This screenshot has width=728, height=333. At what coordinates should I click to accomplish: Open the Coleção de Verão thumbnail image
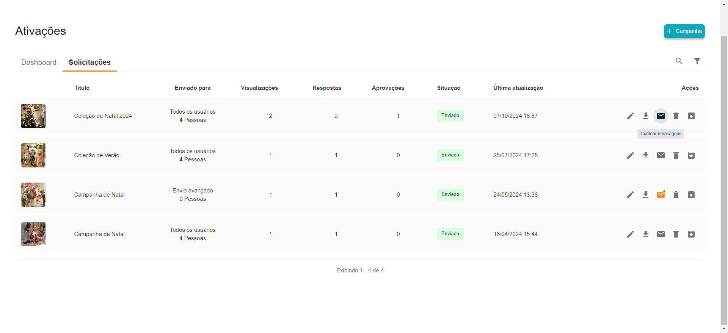coord(33,155)
